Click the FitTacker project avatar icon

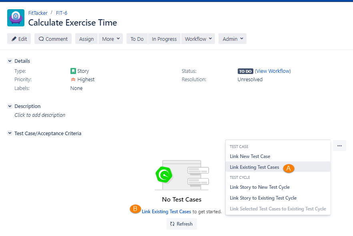[x=16, y=18]
